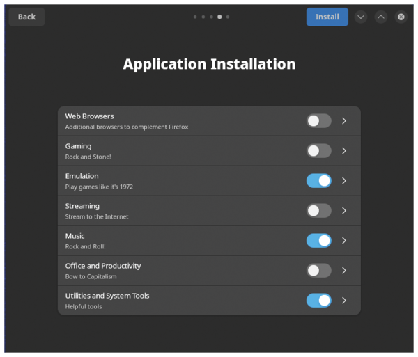This screenshot has width=418, height=357.
Task: Close the window with X icon
Action: click(x=401, y=17)
